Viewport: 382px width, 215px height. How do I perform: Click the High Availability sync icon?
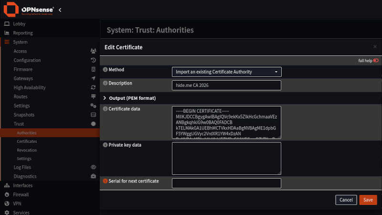click(93, 87)
